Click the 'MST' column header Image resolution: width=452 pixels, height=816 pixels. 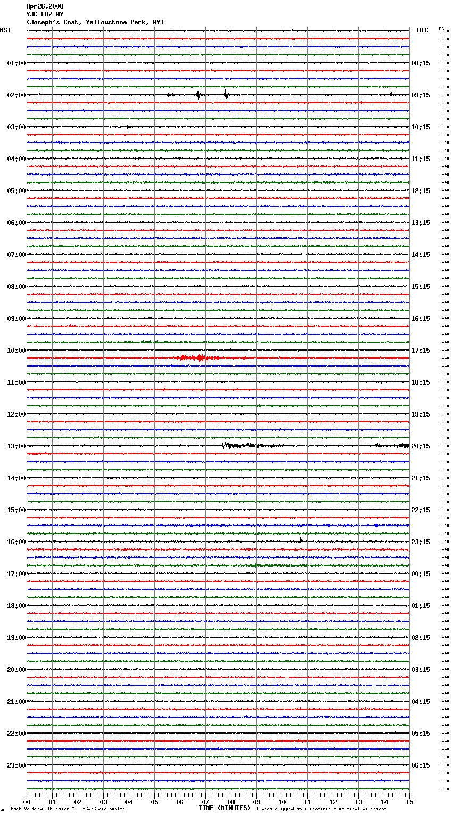coord(5,30)
